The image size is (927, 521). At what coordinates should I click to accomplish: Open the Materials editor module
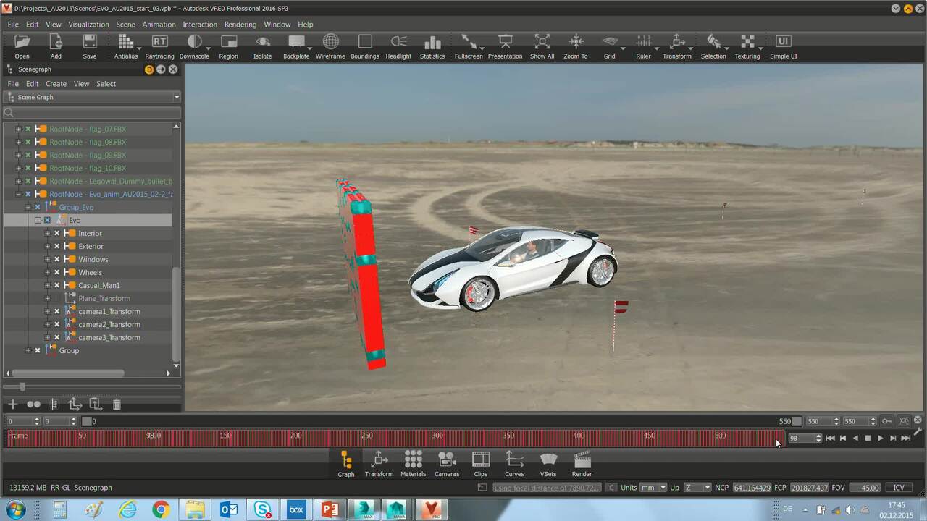click(x=414, y=464)
